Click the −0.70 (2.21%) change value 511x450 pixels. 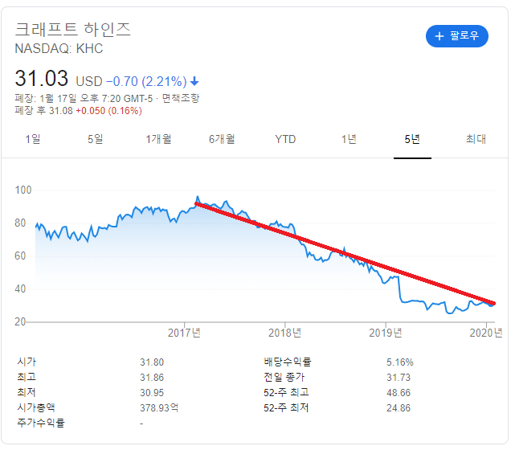click(147, 81)
